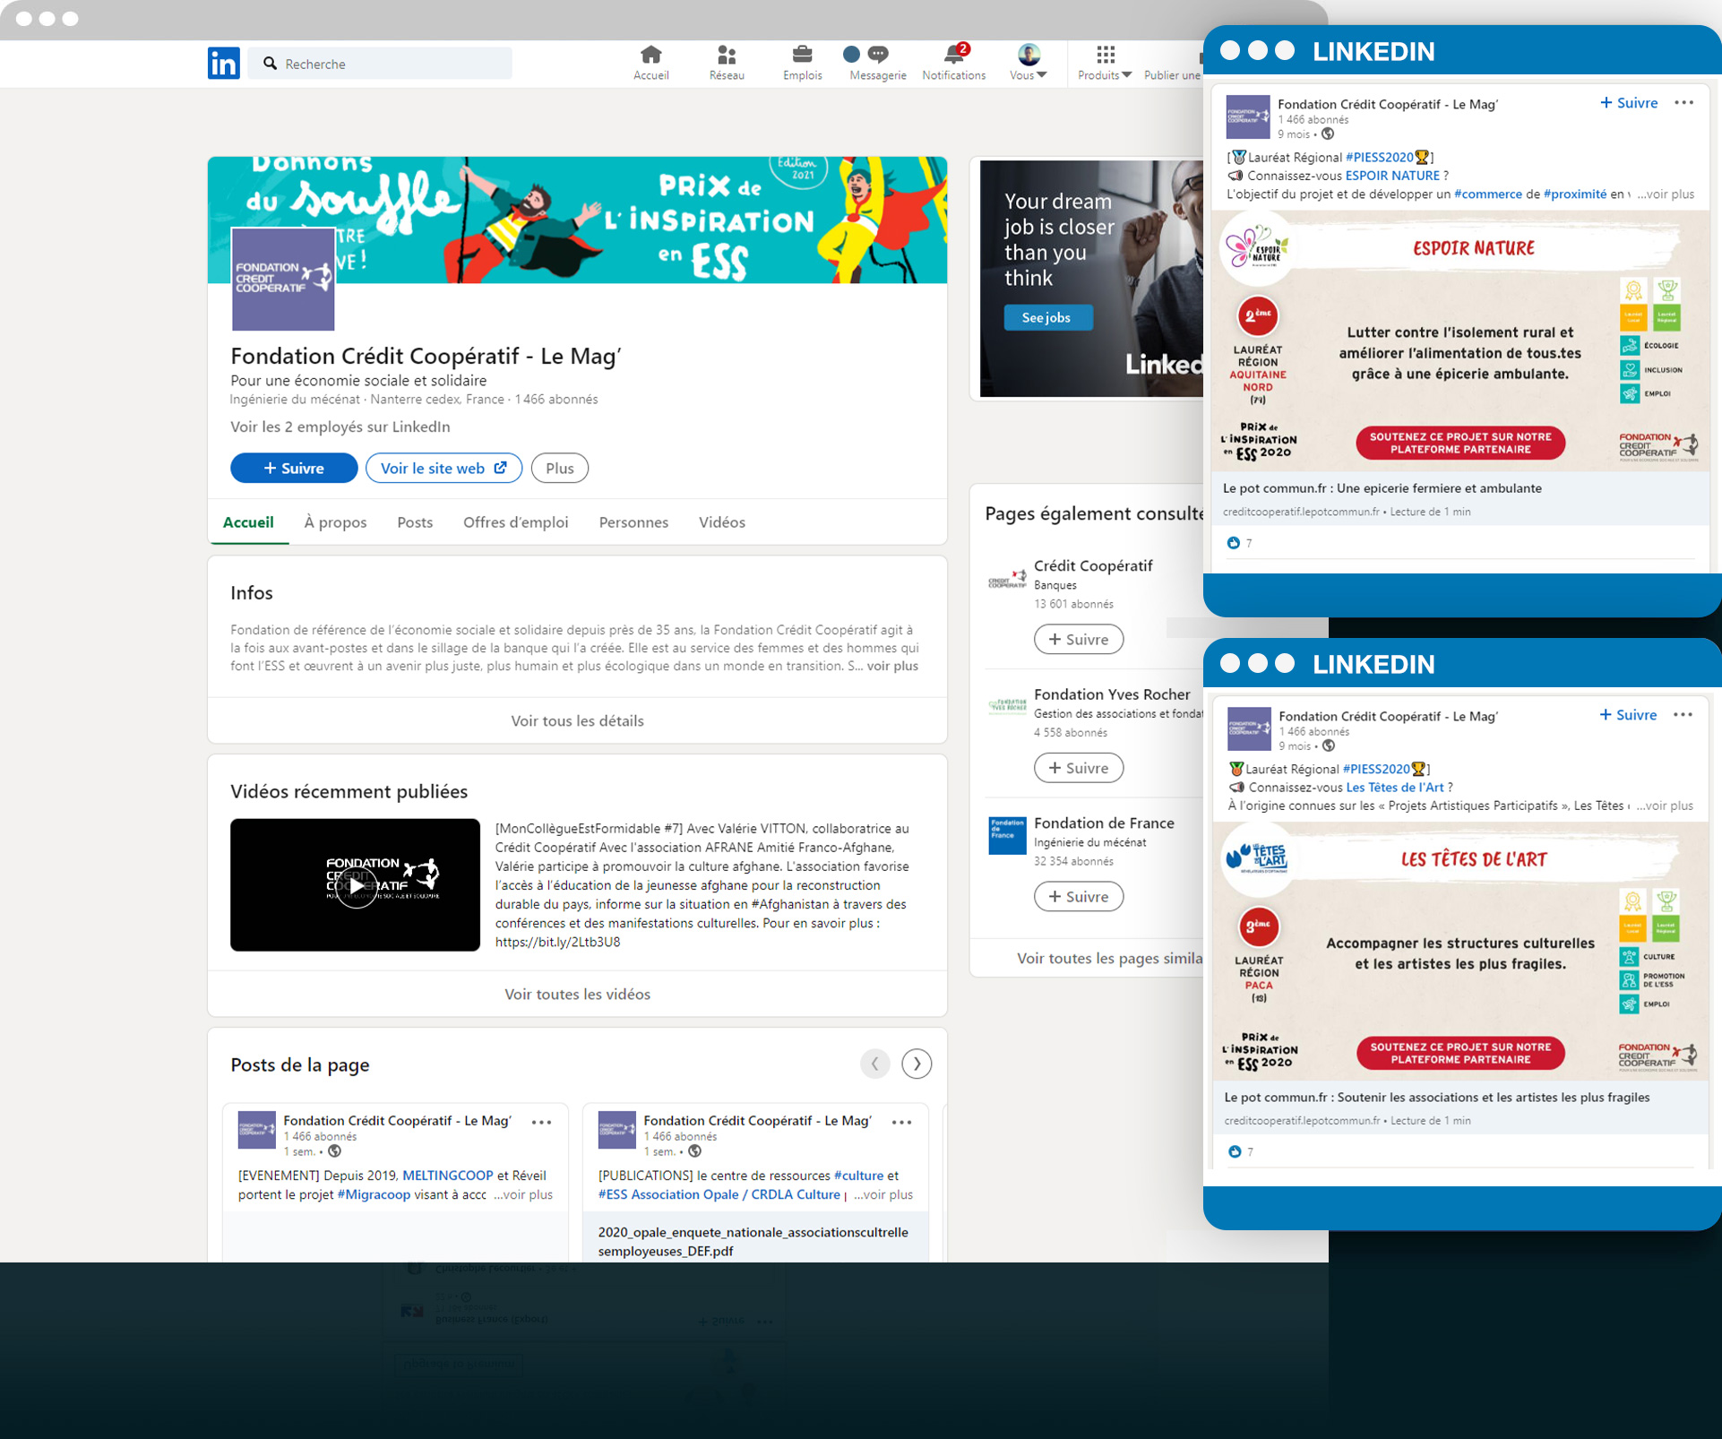Click the MELTINGCOOP mention link
Image resolution: width=1722 pixels, height=1439 pixels.
point(448,1176)
